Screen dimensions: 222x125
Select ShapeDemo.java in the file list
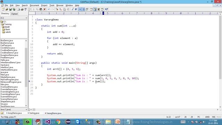[8, 101]
